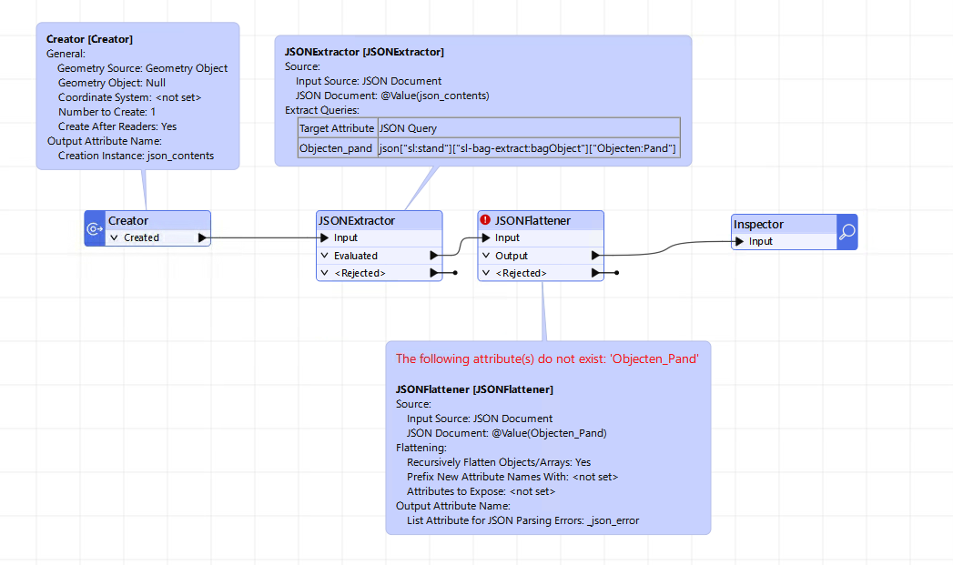
Task: Select the JSONExtractor transformer title
Action: coord(357,220)
